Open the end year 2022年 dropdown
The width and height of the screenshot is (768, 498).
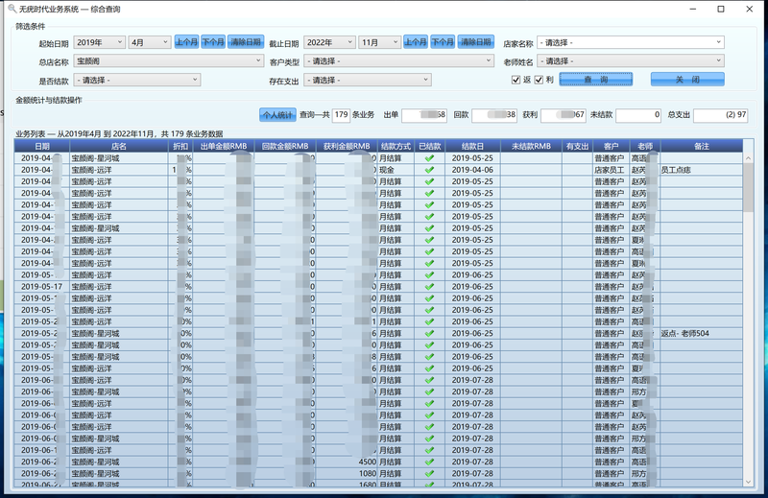tap(329, 42)
